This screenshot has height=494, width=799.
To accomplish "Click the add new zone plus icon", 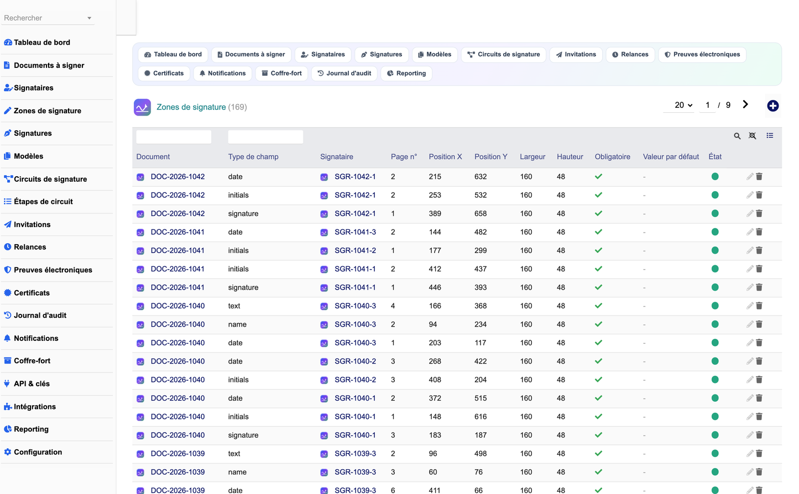I will click(772, 106).
